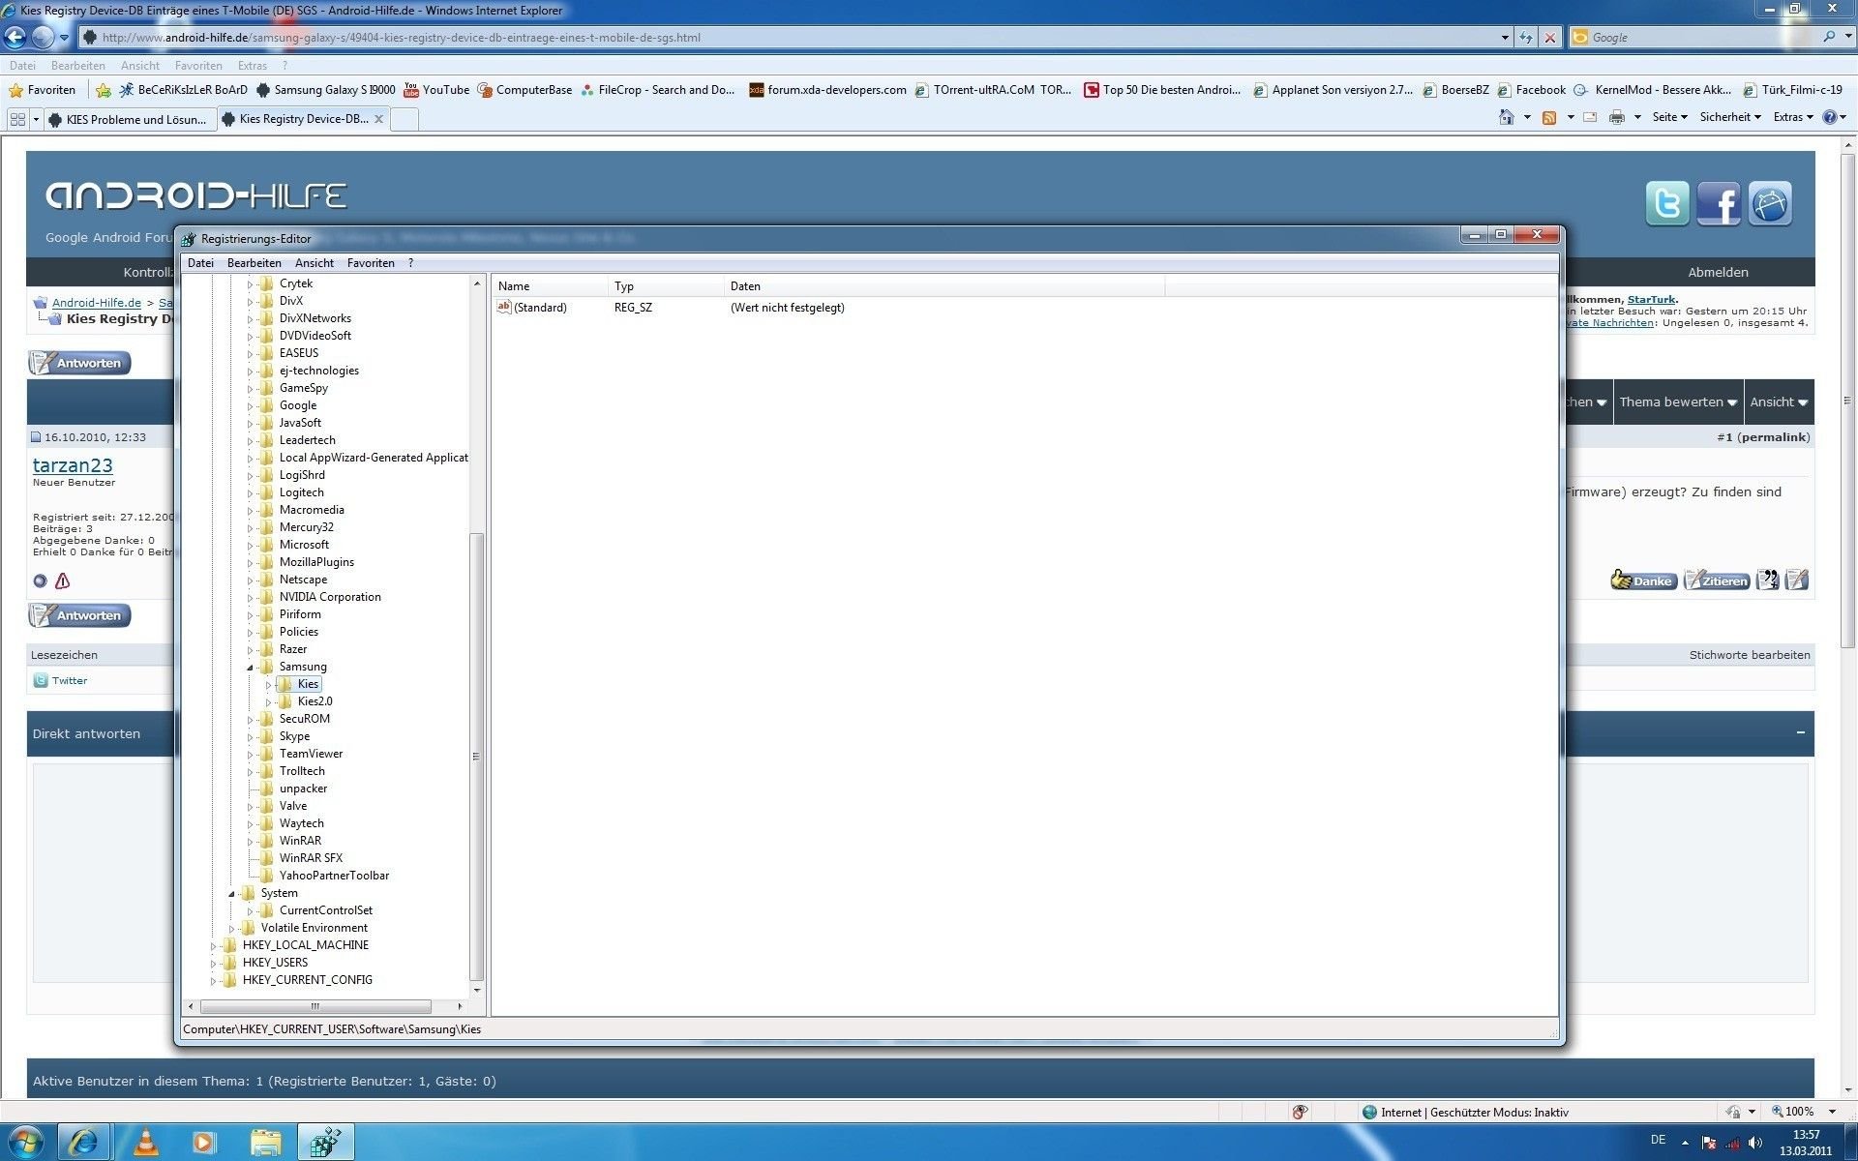Click the Google search magnifier icon
1858x1161 pixels.
(x=1828, y=37)
